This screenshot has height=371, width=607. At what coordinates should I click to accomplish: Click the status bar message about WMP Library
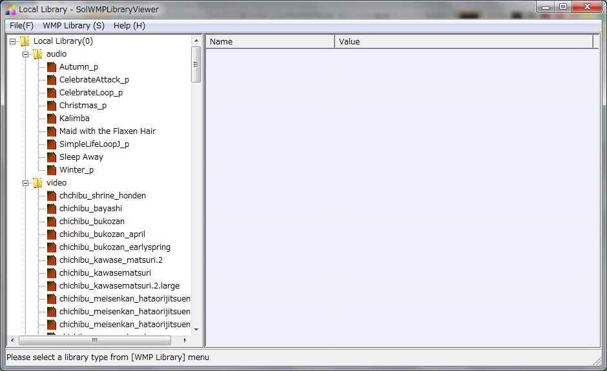pyautogui.click(x=108, y=357)
